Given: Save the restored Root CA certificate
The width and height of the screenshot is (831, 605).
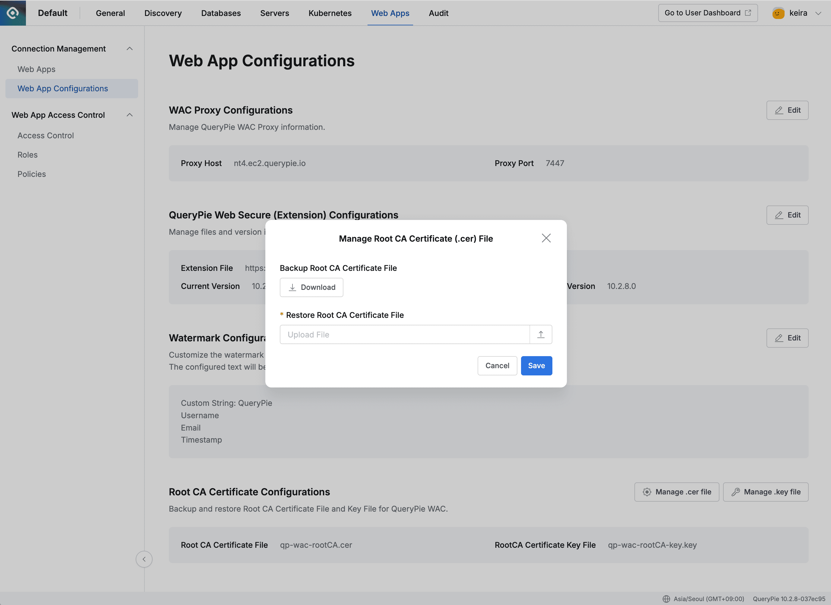Looking at the screenshot, I should [x=536, y=365].
